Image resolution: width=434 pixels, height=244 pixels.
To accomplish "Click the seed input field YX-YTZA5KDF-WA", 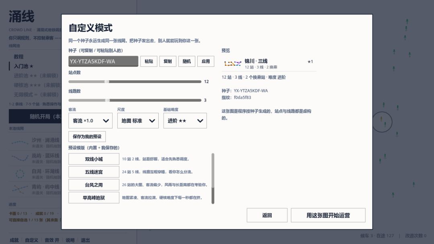I will pyautogui.click(x=103, y=61).
